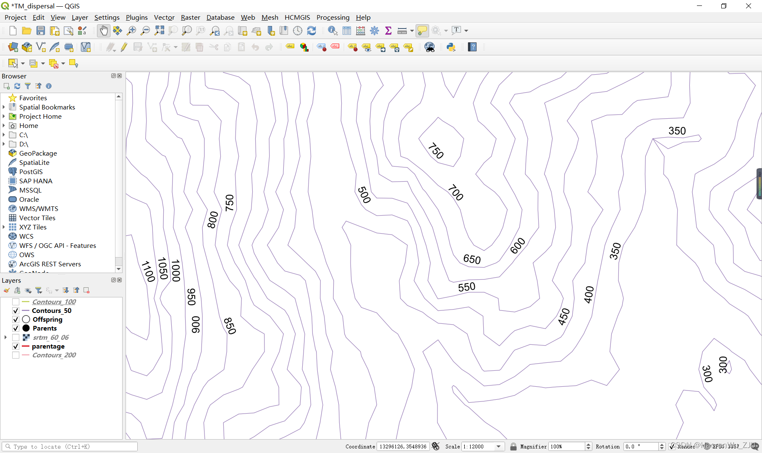Viewport: 762px width, 453px height.
Task: Select the Zoom Out magnifier tool
Action: pyautogui.click(x=145, y=31)
